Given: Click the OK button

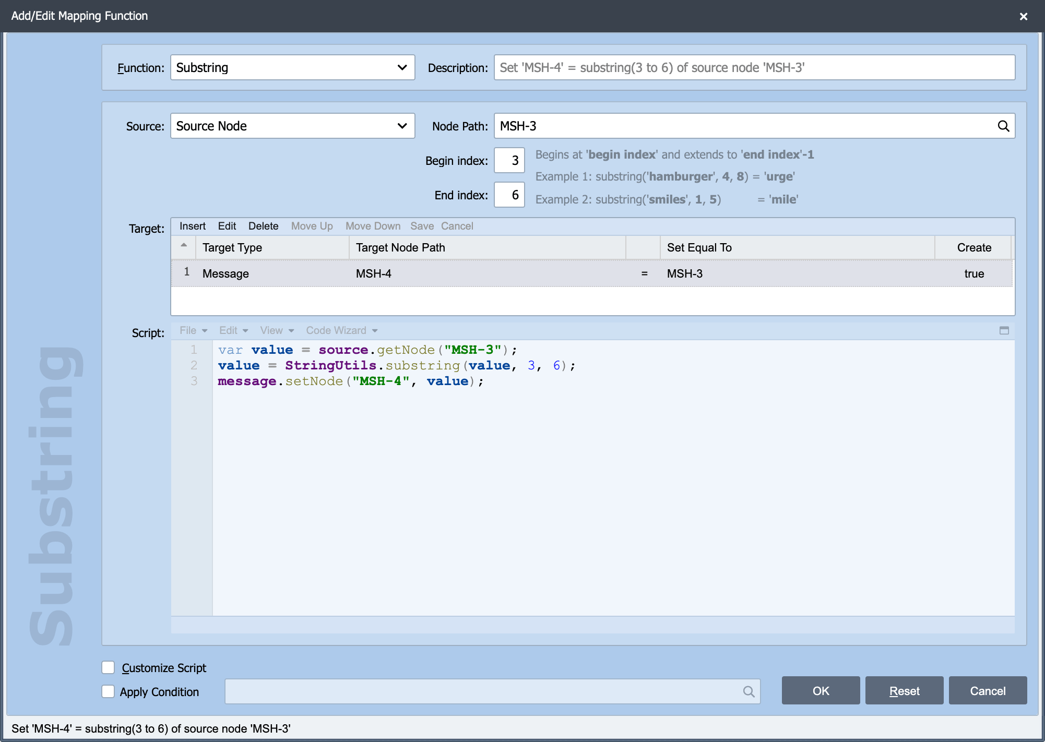Looking at the screenshot, I should 821,691.
